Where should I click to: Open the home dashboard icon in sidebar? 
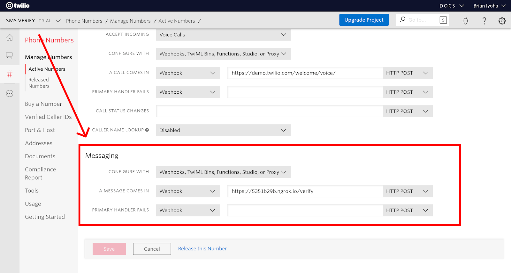click(x=10, y=37)
